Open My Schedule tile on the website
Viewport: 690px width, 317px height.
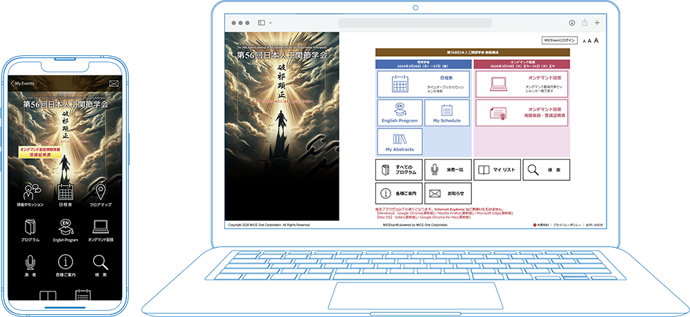[x=446, y=113]
